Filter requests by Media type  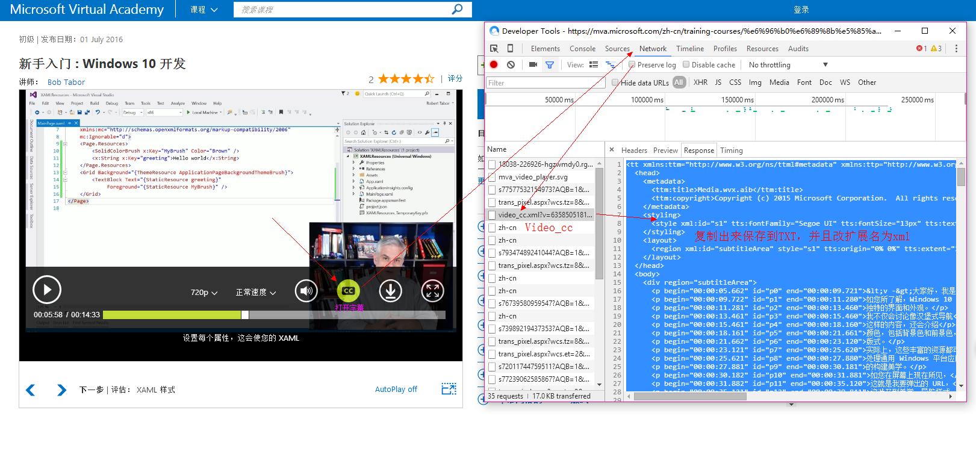(779, 82)
